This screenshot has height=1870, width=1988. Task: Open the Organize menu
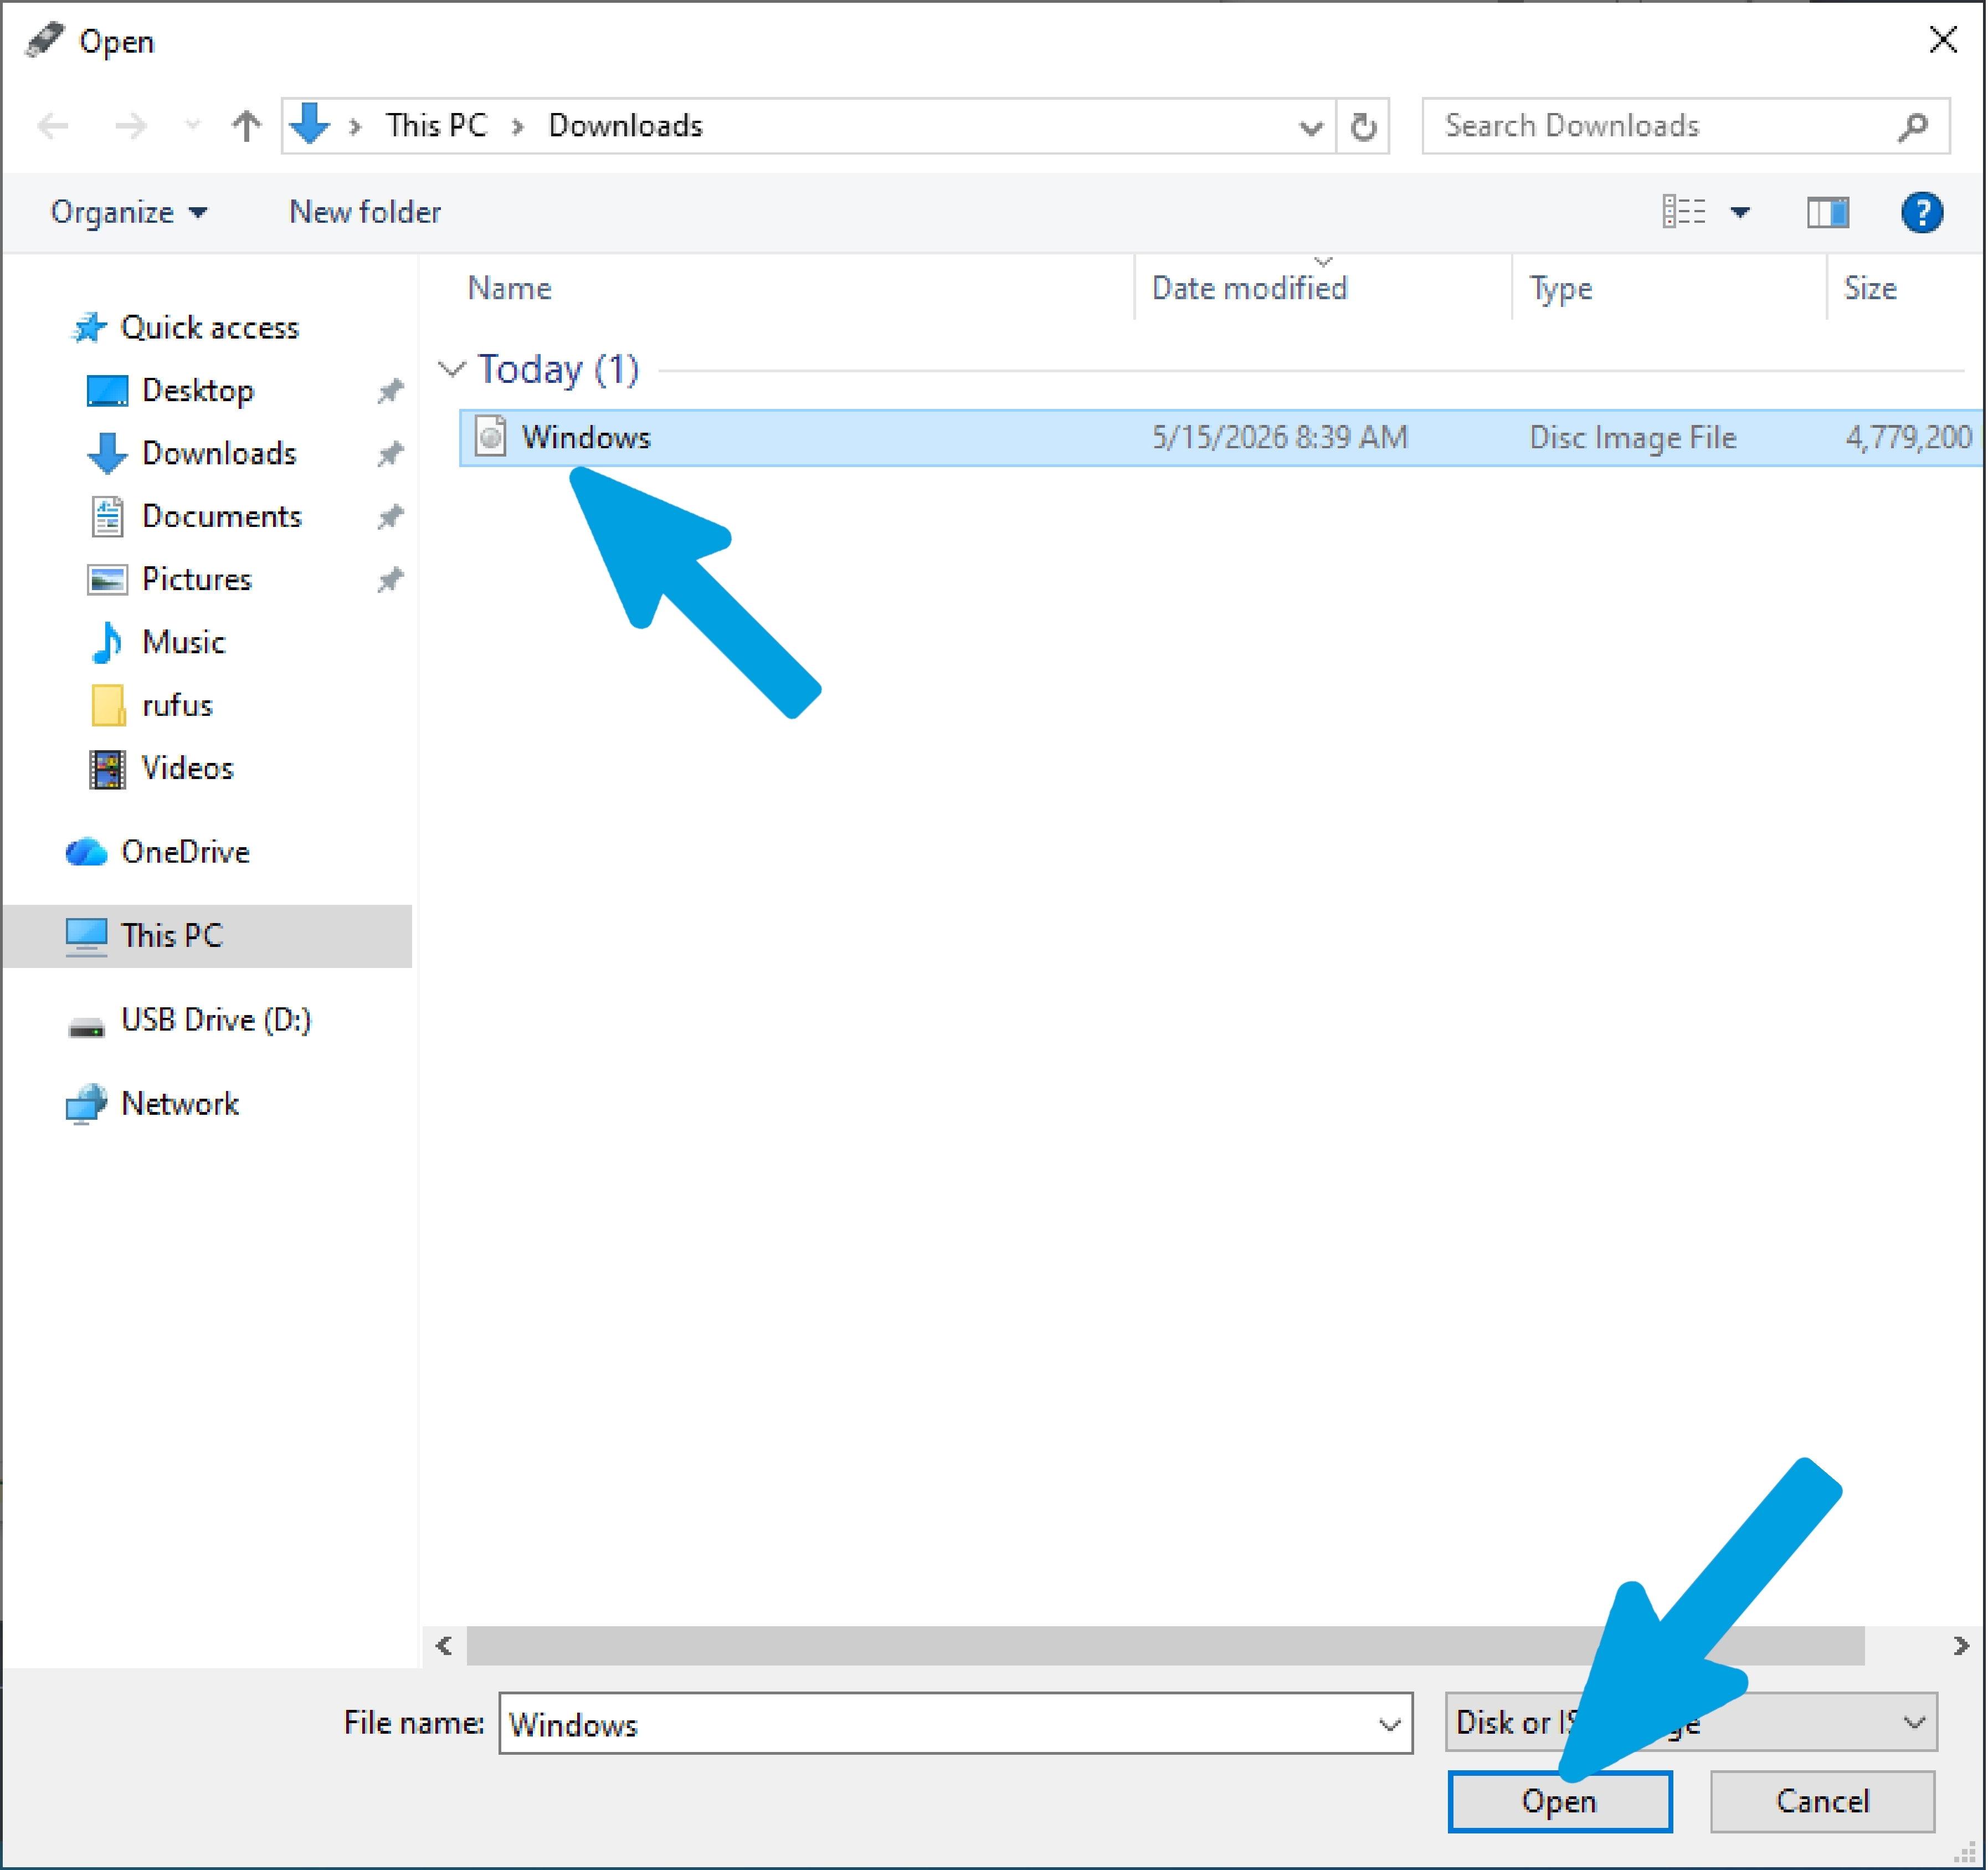(x=128, y=212)
